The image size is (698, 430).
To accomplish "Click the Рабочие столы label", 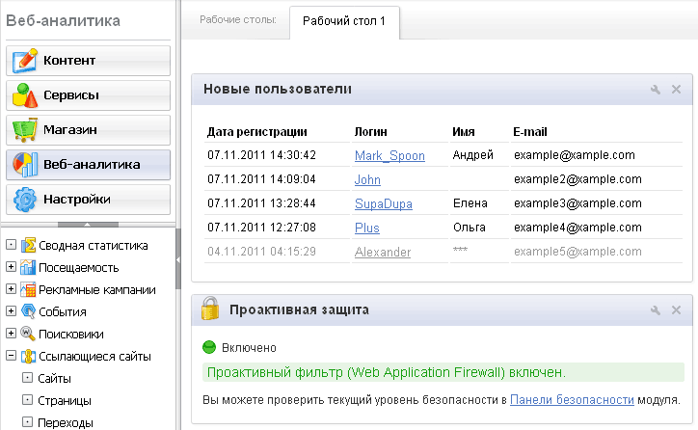I will (238, 19).
